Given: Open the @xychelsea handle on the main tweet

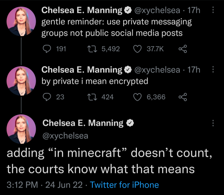Looking at the screenshot, I should [65, 135].
